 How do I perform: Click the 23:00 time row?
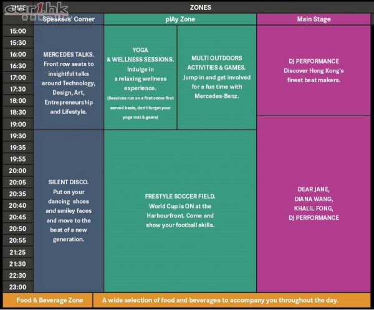18,287
